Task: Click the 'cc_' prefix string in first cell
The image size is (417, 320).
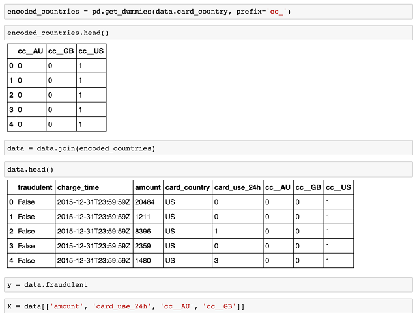Action: (276, 12)
